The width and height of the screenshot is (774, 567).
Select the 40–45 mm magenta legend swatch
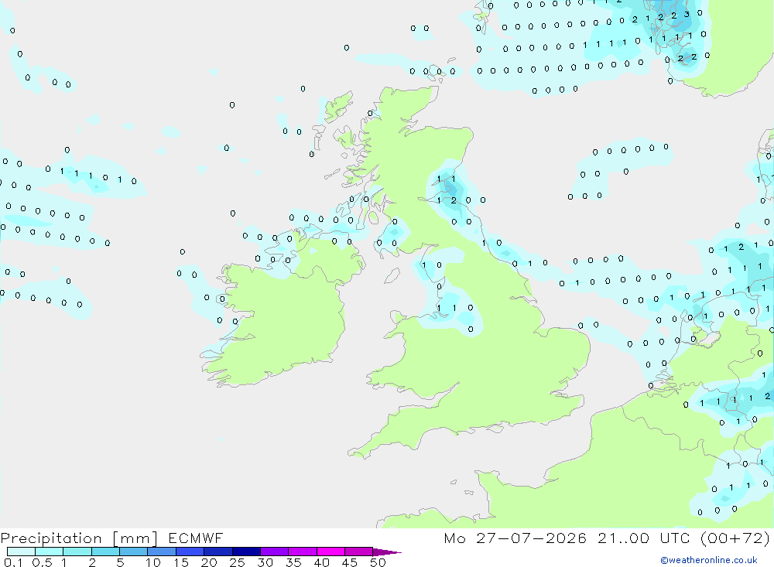tap(330, 552)
